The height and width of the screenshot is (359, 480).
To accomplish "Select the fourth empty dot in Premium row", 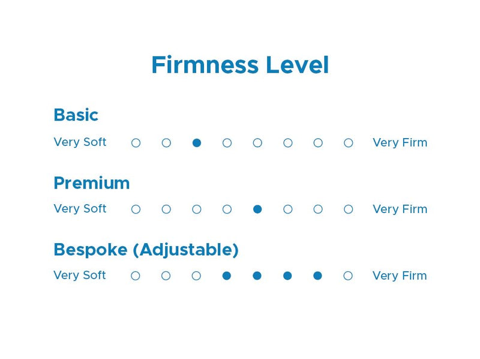I will click(x=227, y=209).
